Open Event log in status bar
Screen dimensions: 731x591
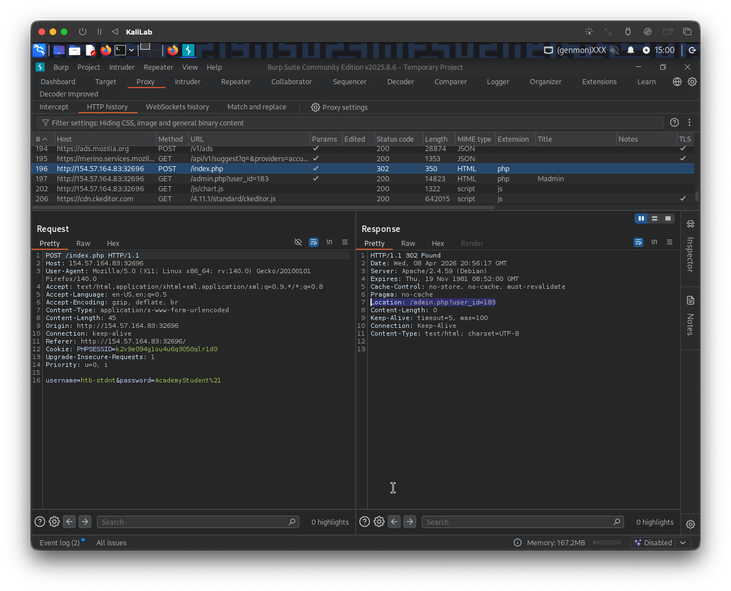coord(59,542)
